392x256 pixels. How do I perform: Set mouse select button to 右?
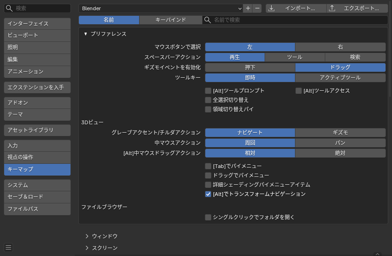340,47
